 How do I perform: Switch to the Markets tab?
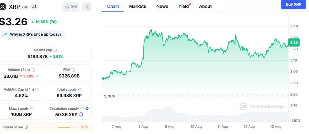pos(137,6)
